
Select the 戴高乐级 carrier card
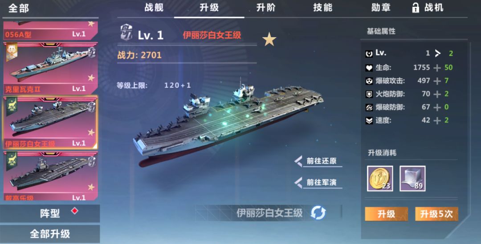[50, 176]
